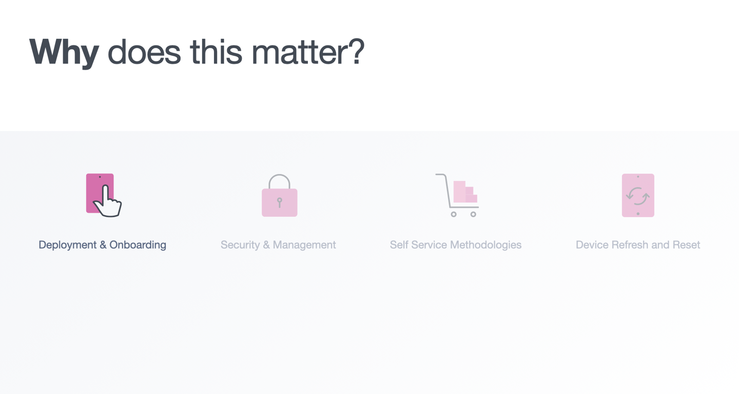Viewport: 739px width, 394px height.
Task: Click the home button dot on refresh device
Action: pos(638,214)
